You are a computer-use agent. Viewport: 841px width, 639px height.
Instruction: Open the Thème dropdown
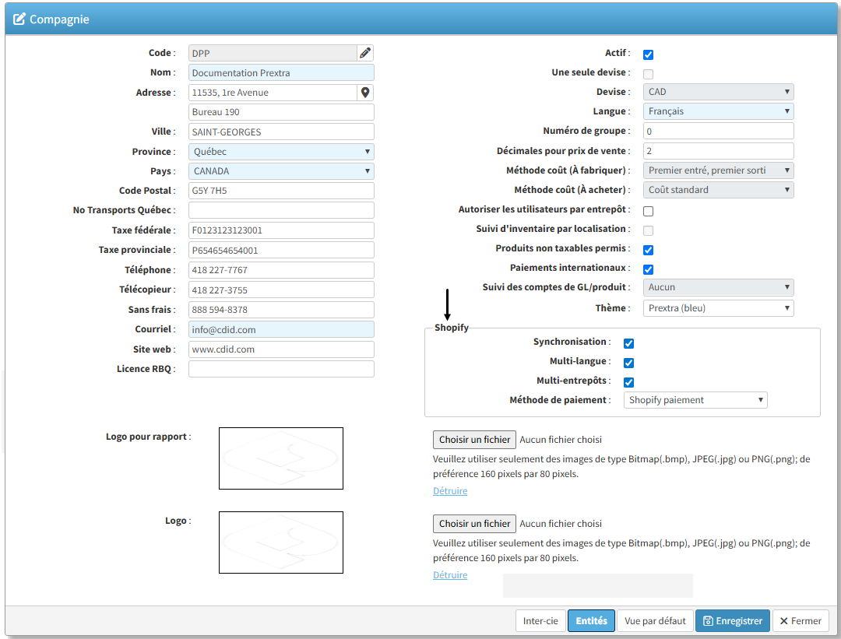[718, 308]
